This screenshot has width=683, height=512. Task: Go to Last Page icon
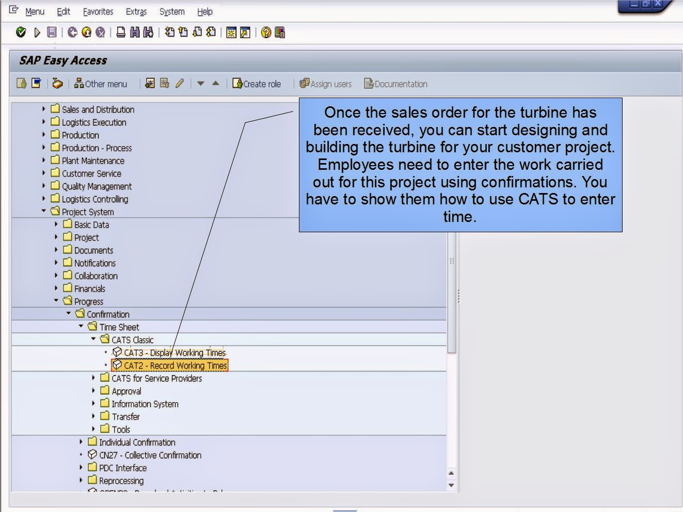[x=210, y=33]
